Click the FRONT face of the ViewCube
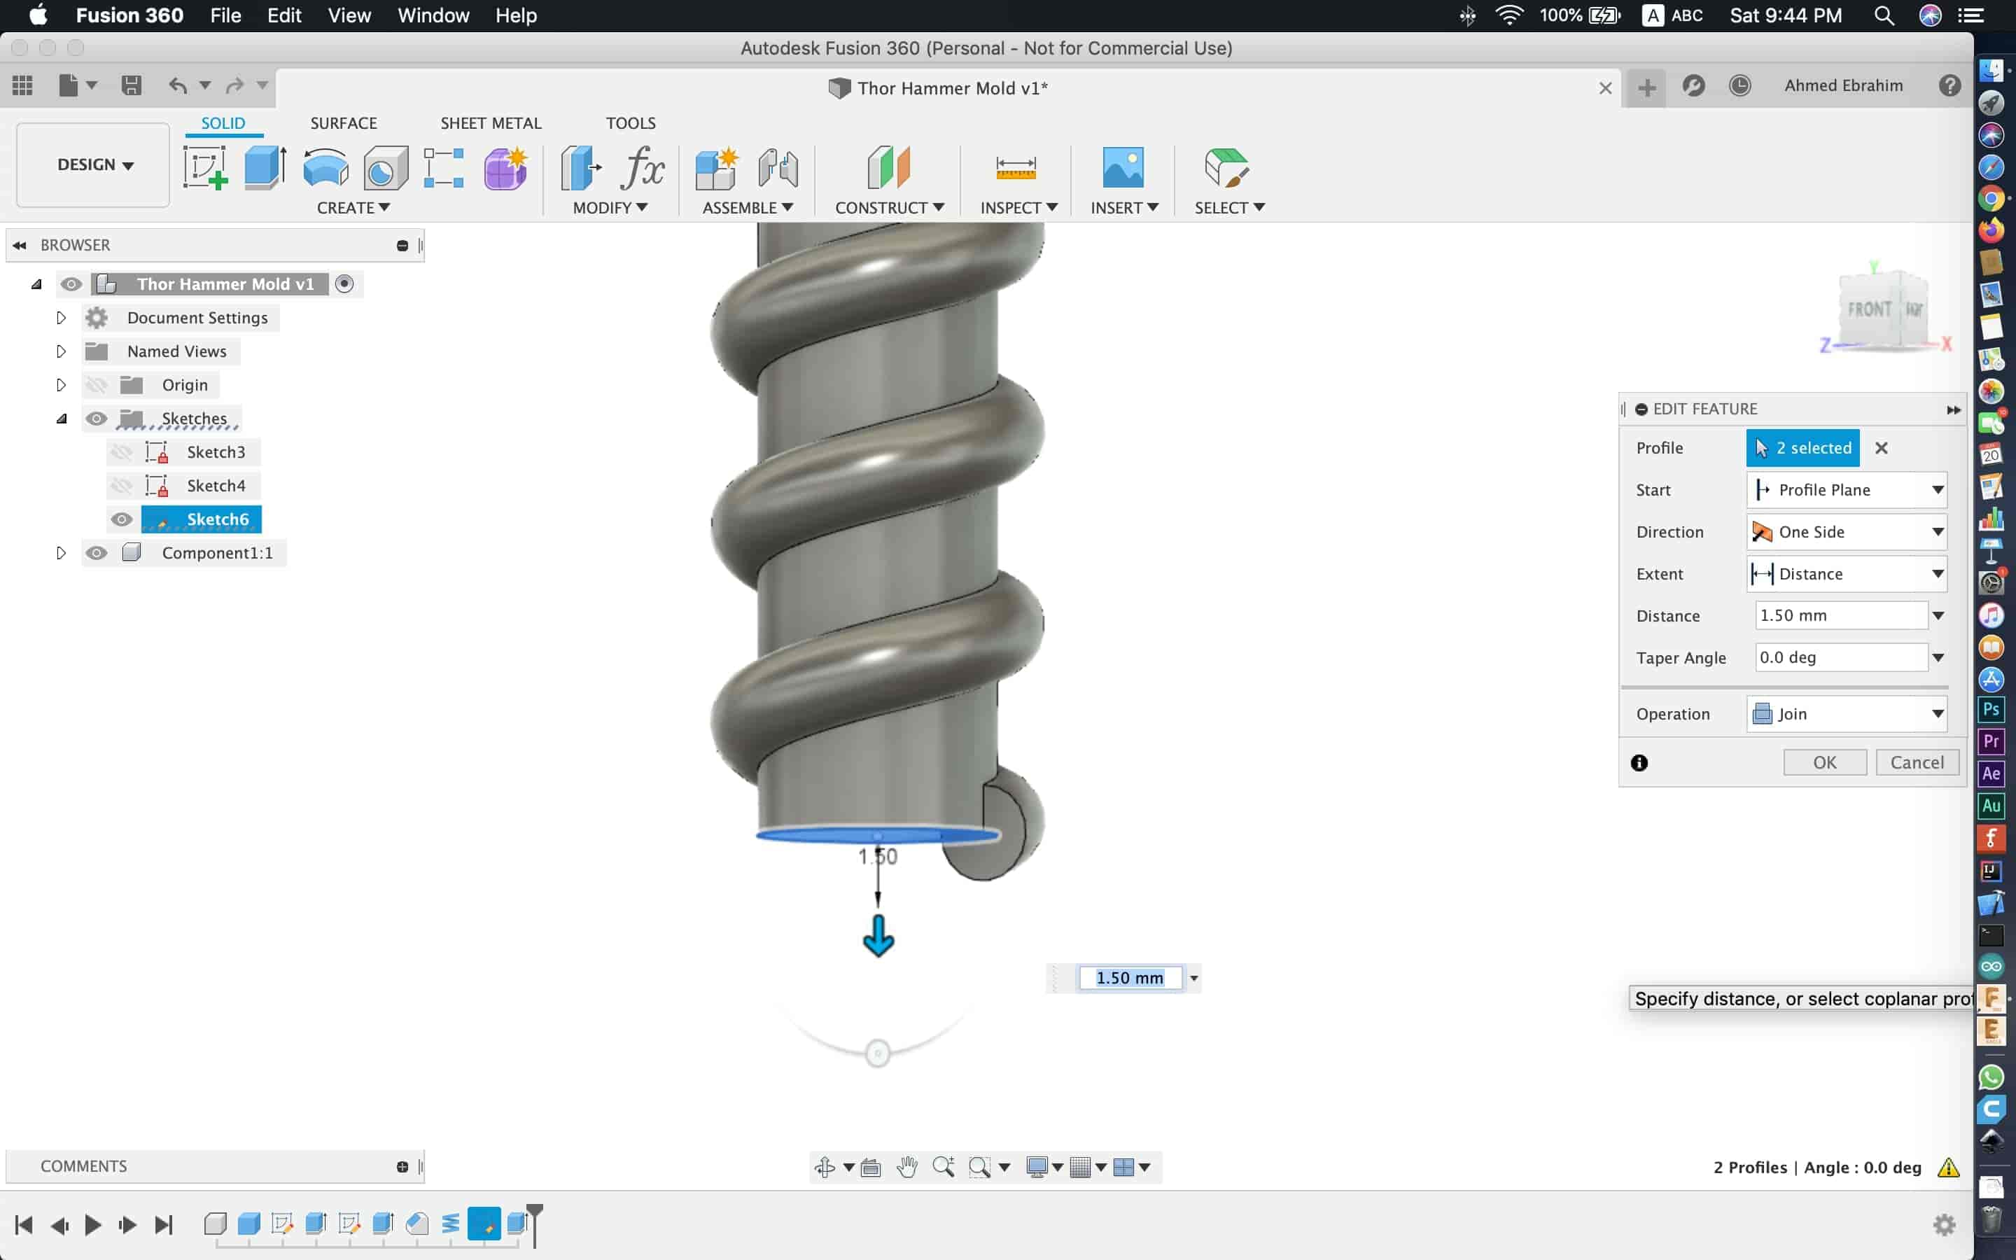This screenshot has height=1260, width=2016. click(1870, 309)
